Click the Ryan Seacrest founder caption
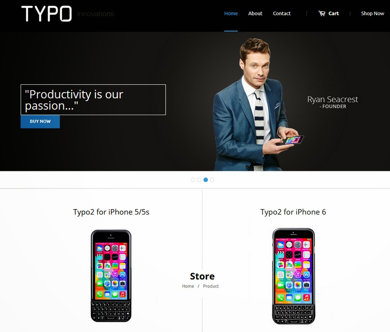390x332 pixels. [x=333, y=102]
